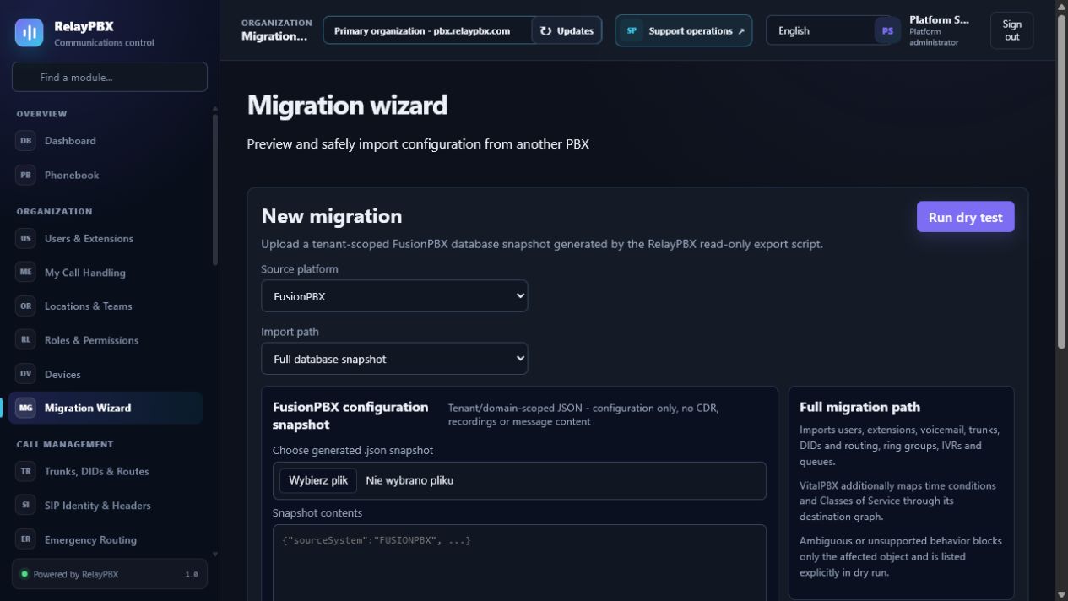
Task: Click the 'Powered by RelayPBX' footer text
Action: (76, 574)
